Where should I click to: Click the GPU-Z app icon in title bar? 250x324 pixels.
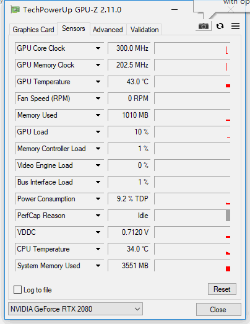click(15, 10)
